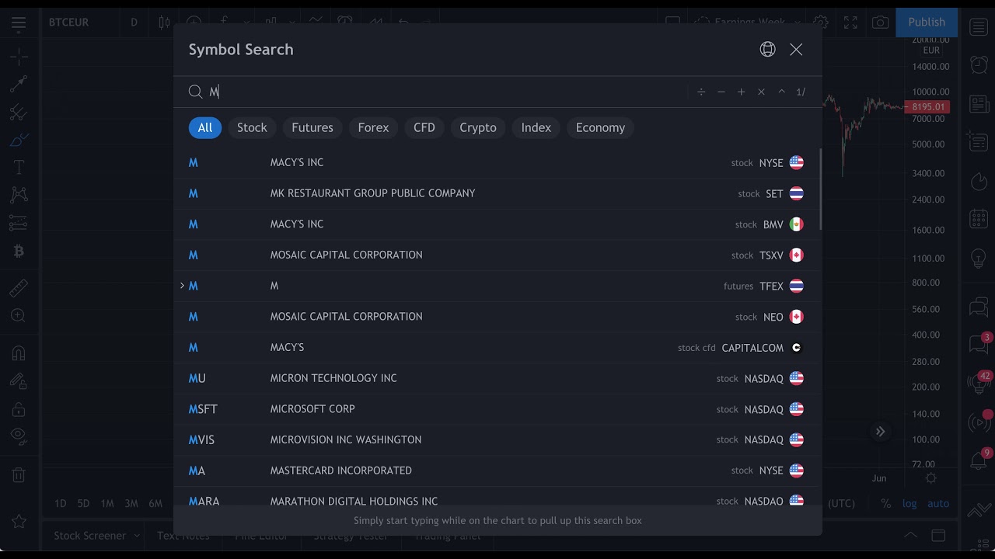Toggle the log scale
This screenshot has height=559, width=995.
909,503
